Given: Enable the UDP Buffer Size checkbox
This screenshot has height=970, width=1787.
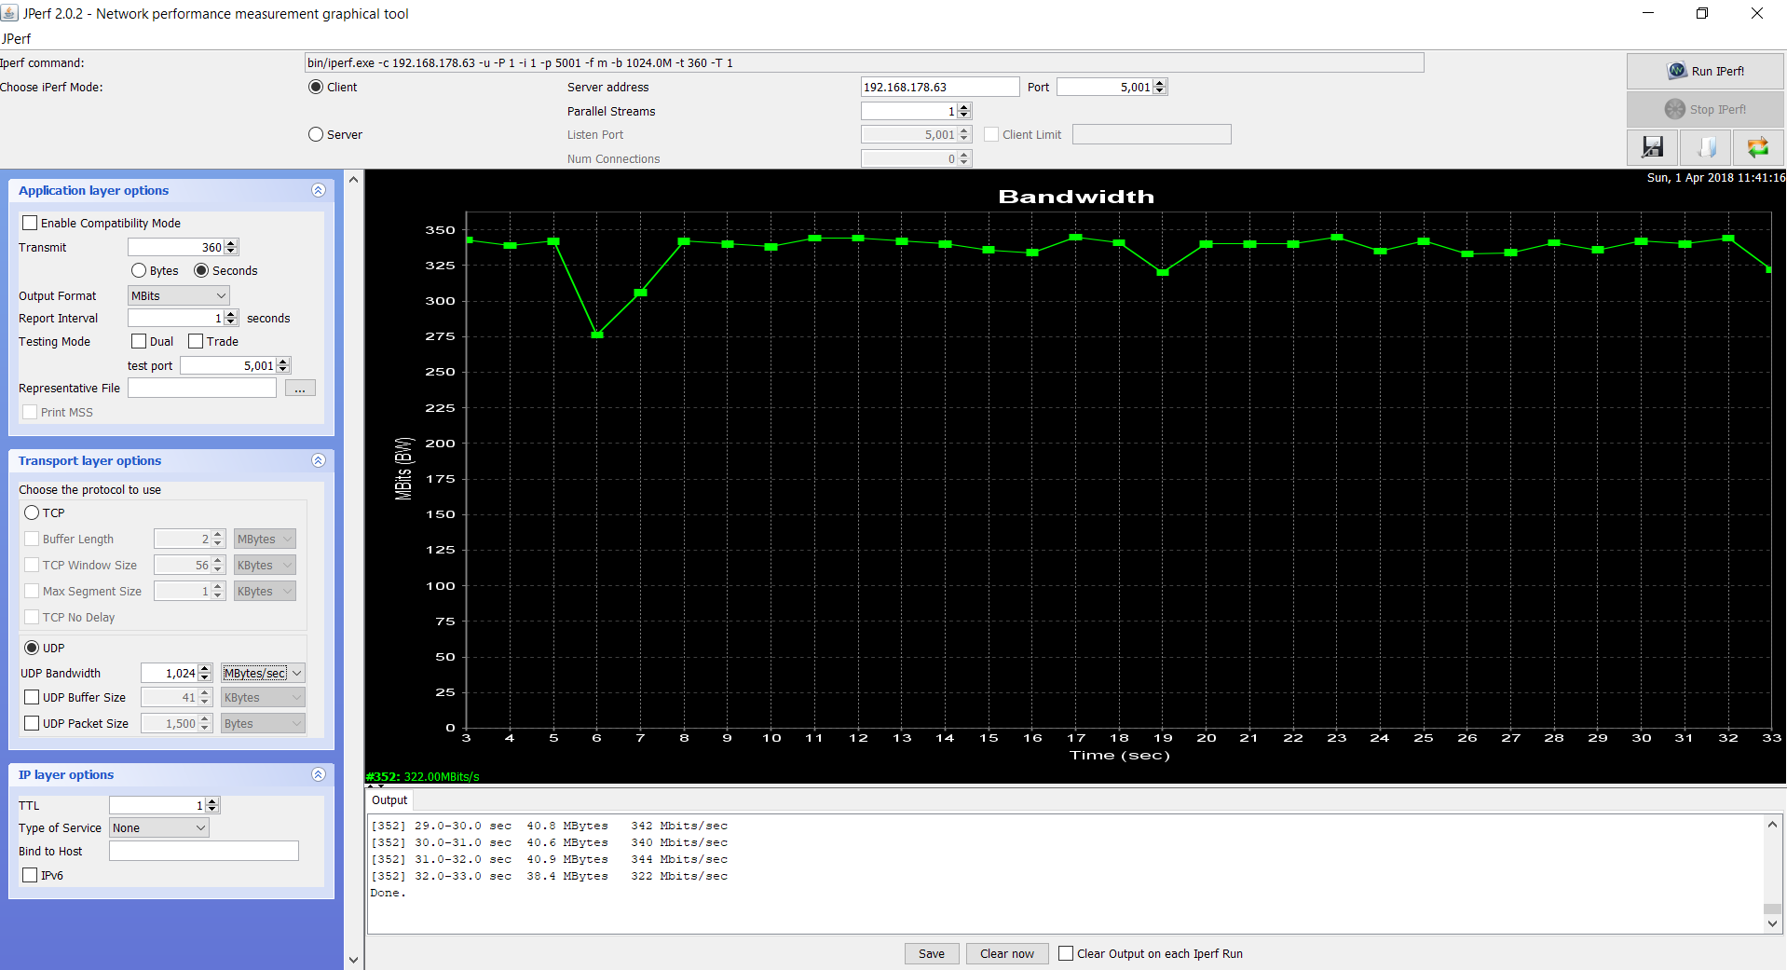Looking at the screenshot, I should [x=32, y=697].
